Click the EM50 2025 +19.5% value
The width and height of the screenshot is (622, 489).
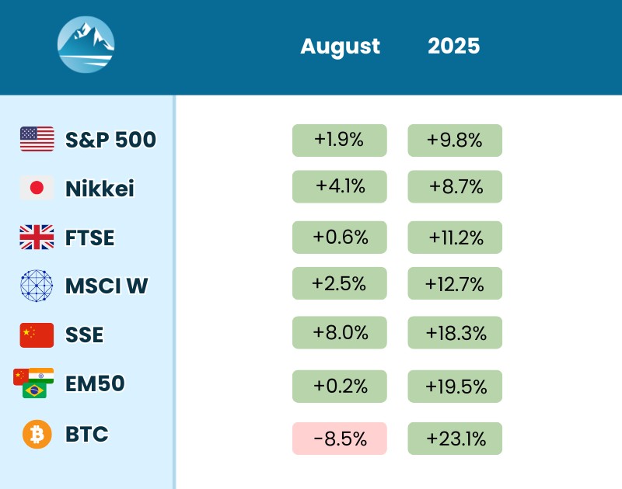pyautogui.click(x=455, y=386)
